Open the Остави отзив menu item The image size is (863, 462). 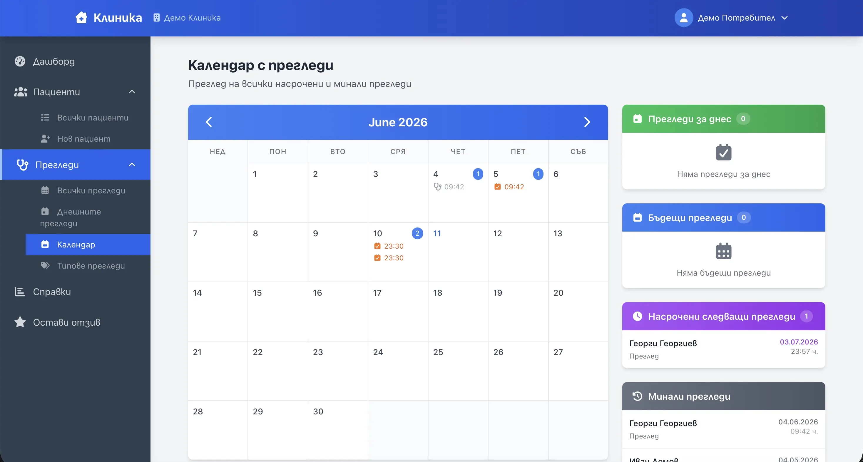tap(75, 322)
